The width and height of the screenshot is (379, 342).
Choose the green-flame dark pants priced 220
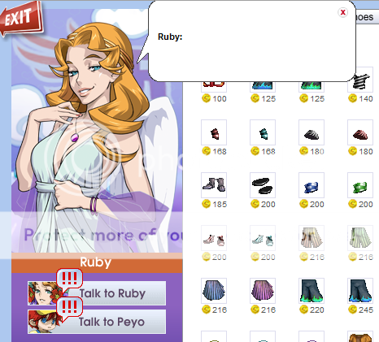tap(311, 291)
